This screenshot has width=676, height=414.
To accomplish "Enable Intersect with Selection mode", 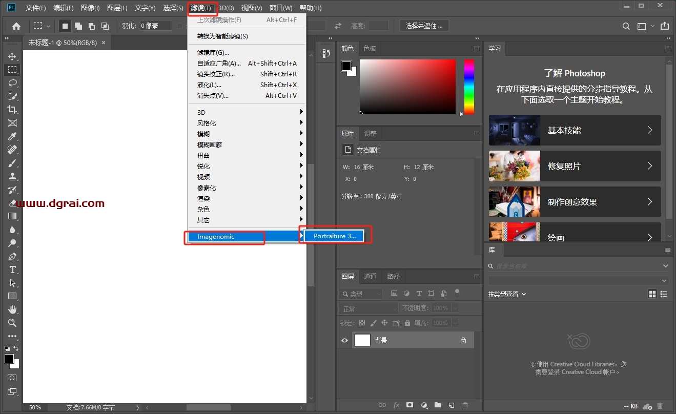I will pyautogui.click(x=105, y=26).
